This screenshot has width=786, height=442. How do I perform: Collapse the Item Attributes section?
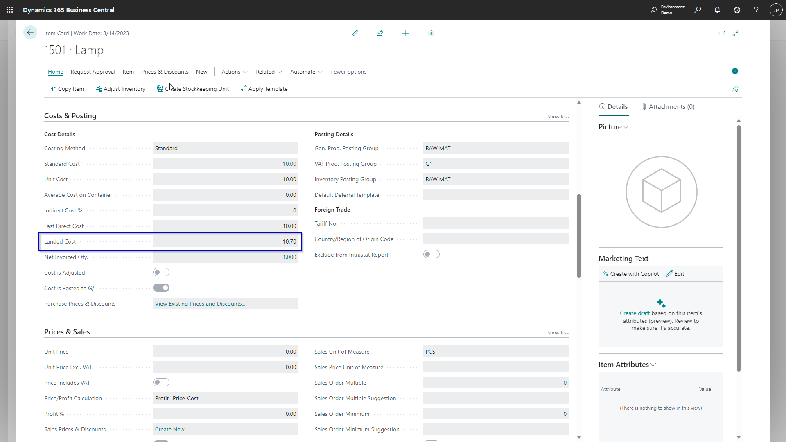627,365
